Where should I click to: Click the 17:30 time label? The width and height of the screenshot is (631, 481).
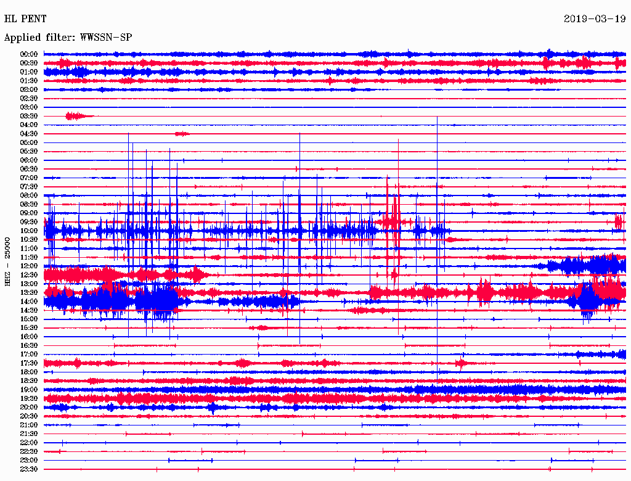tap(29, 363)
